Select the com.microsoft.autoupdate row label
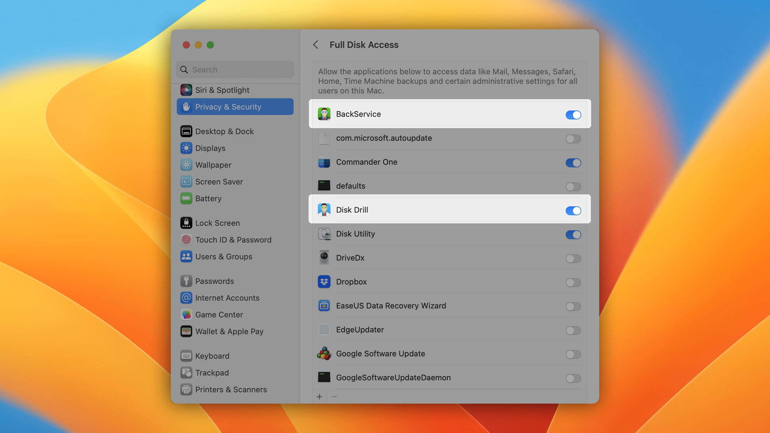770x433 pixels. [x=384, y=138]
